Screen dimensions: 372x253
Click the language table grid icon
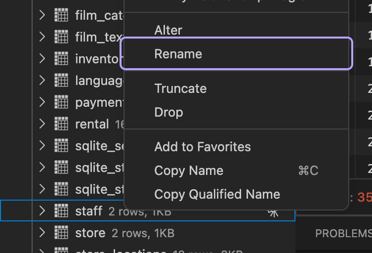pyautogui.click(x=61, y=80)
